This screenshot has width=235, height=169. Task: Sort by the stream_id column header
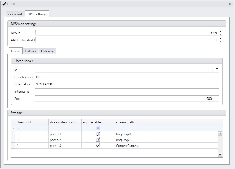[x=32, y=122]
